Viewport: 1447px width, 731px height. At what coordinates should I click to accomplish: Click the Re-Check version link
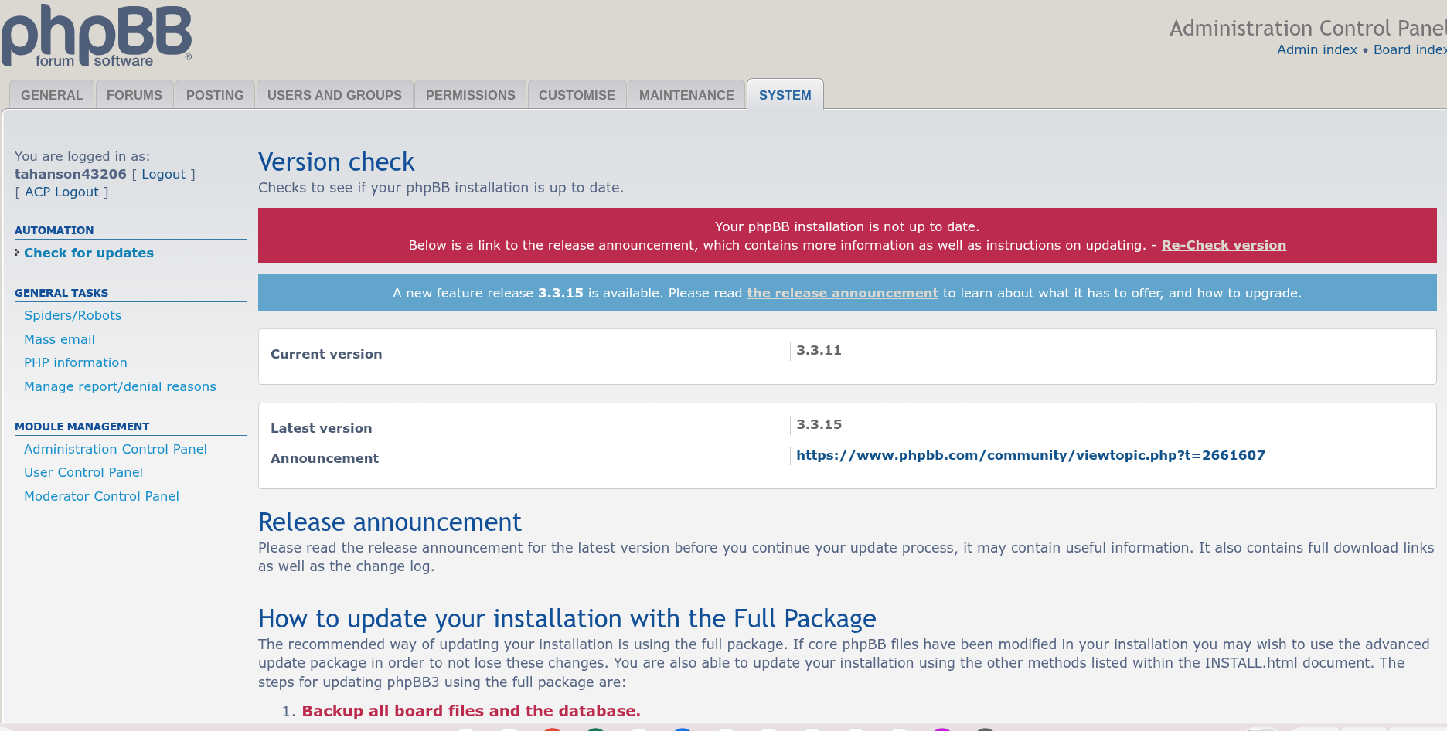pyautogui.click(x=1223, y=245)
